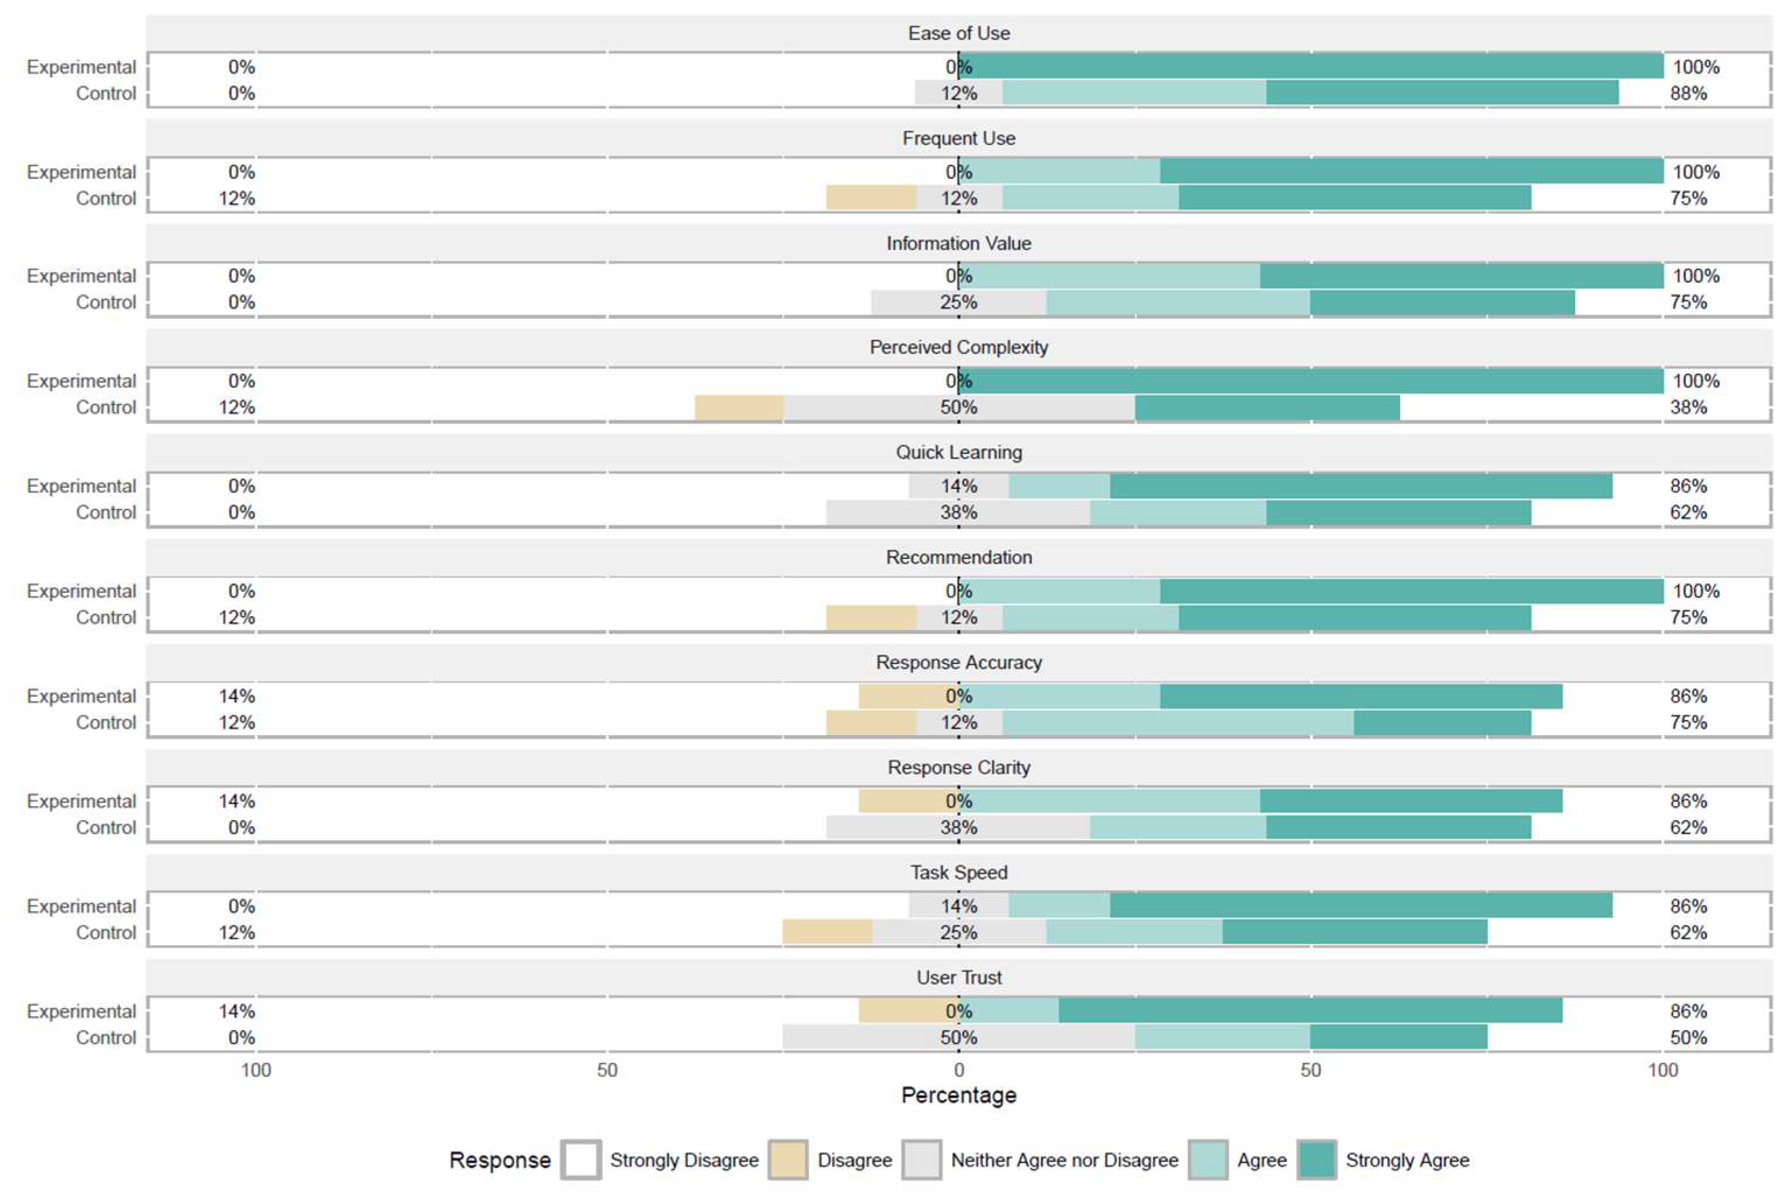Click the dark teal Strongly Agree legend swatch
This screenshot has height=1202, width=1789.
click(1317, 1159)
